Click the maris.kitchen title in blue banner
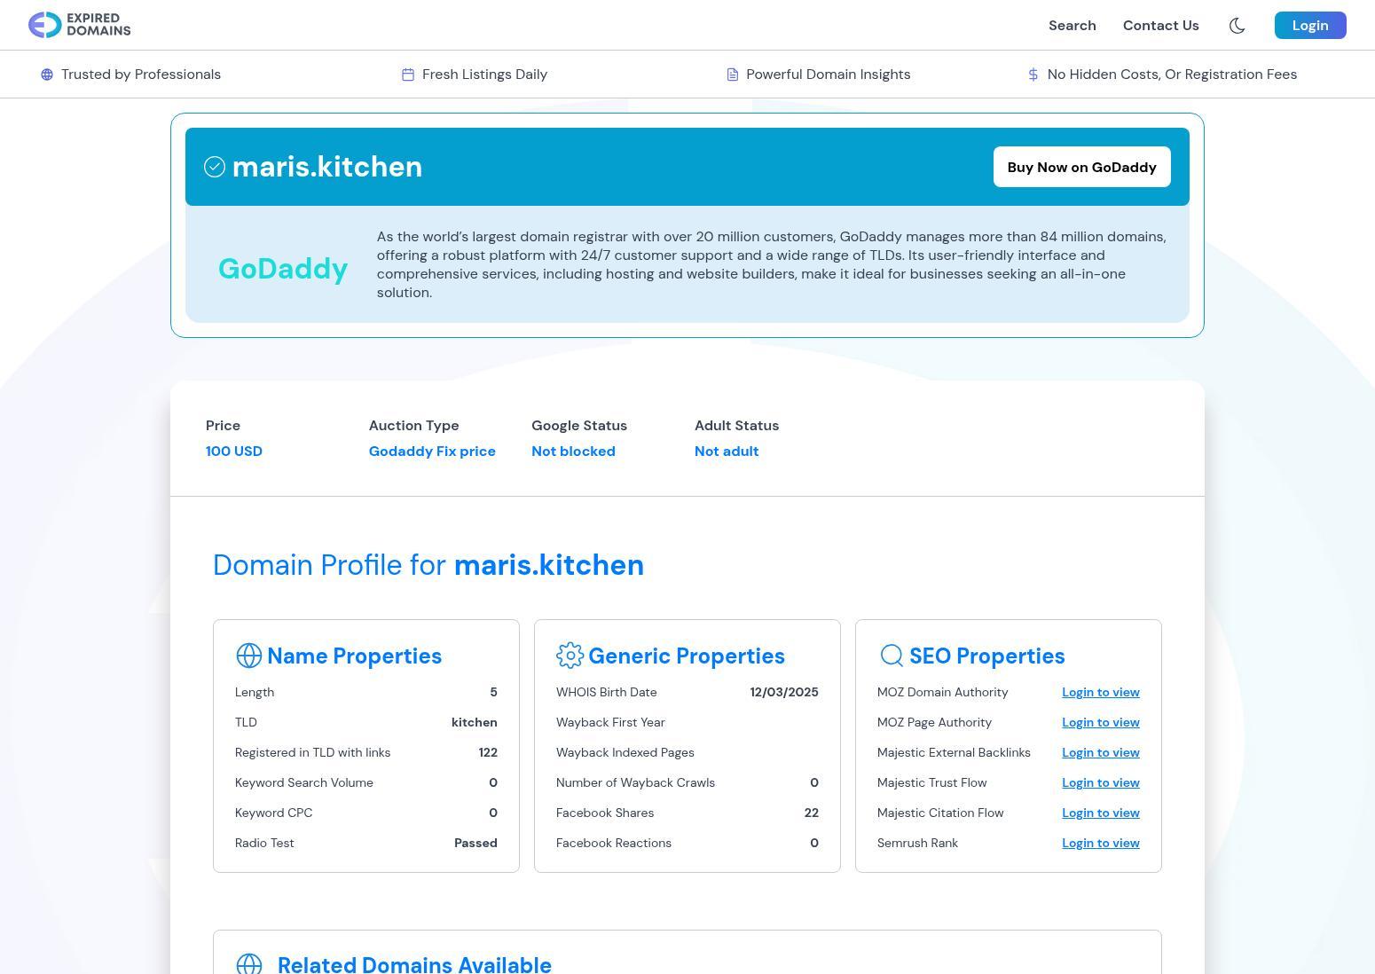 [x=327, y=167]
